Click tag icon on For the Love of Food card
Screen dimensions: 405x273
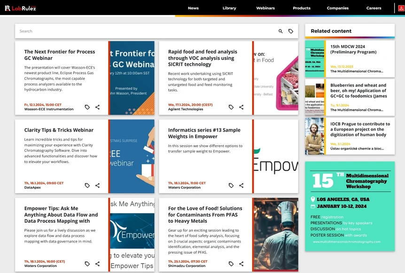231,264
